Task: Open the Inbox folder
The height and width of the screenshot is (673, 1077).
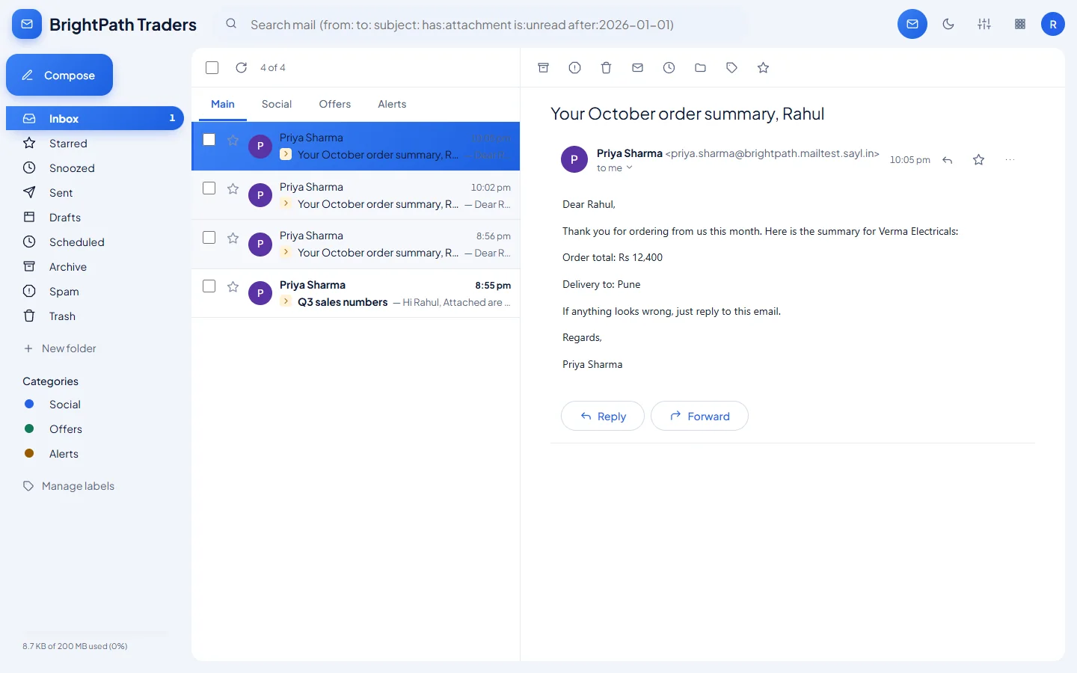Action: pyautogui.click(x=95, y=118)
